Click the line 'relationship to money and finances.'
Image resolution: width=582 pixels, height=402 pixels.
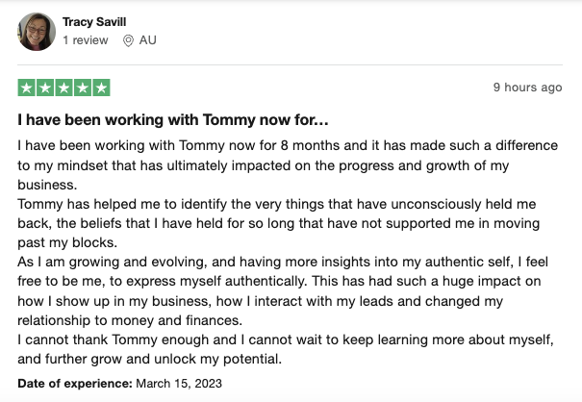(x=130, y=320)
